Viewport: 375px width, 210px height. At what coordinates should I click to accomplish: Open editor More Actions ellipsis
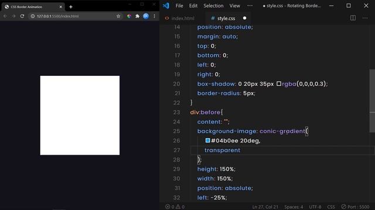coord(365,18)
